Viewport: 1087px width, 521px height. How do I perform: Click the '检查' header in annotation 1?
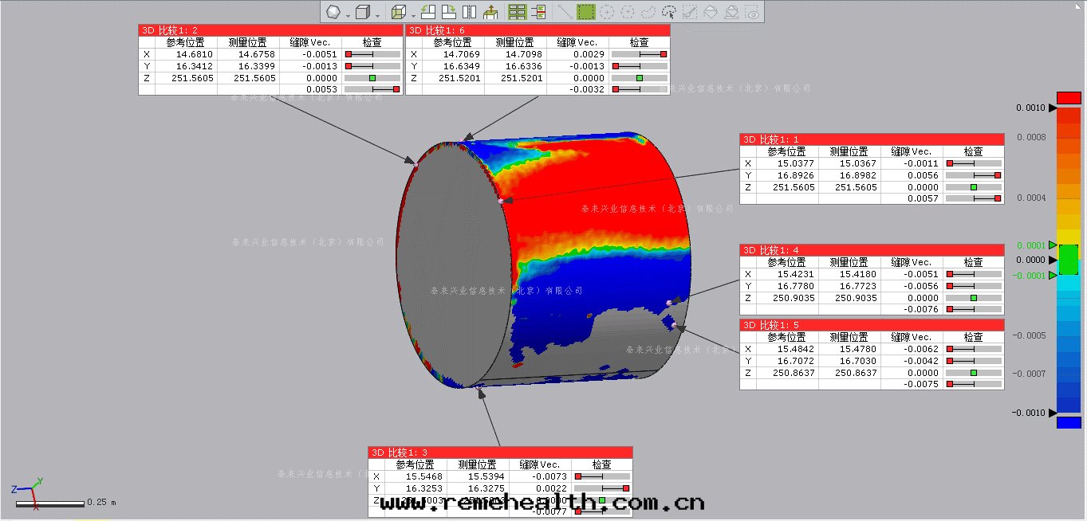click(x=973, y=151)
